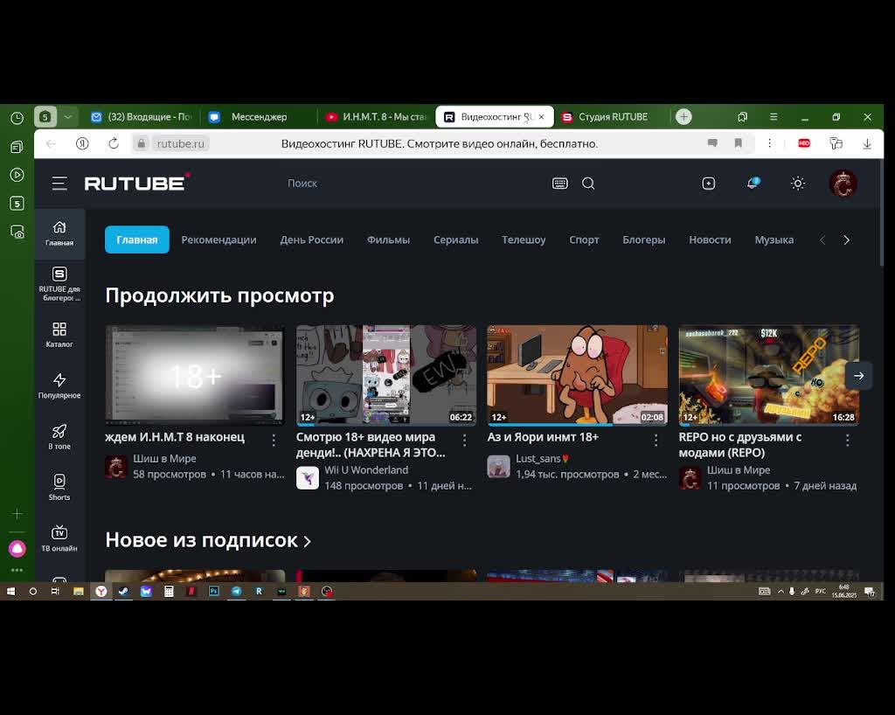Click the browser reload button
Viewport: 895px width, 715px height.
[x=114, y=143]
